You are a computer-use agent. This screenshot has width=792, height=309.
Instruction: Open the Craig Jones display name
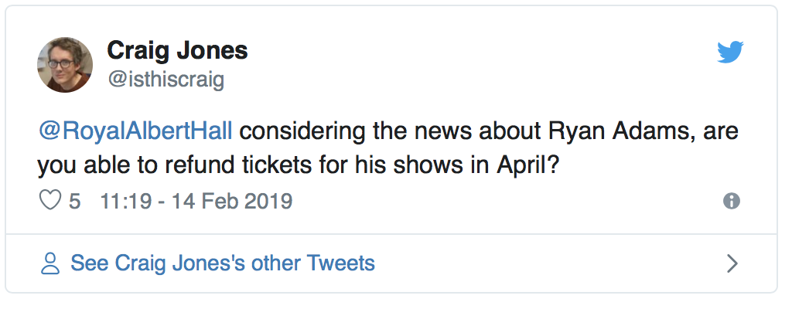(177, 51)
